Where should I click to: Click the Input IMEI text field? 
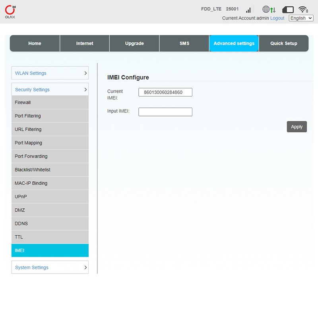(165, 112)
